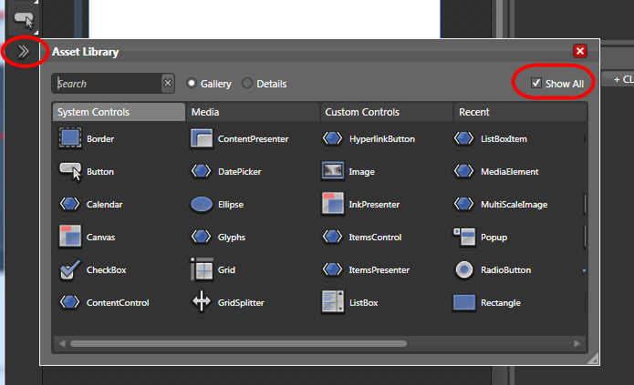634x385 pixels.
Task: Click the CheckBox control icon
Action: pyautogui.click(x=70, y=269)
